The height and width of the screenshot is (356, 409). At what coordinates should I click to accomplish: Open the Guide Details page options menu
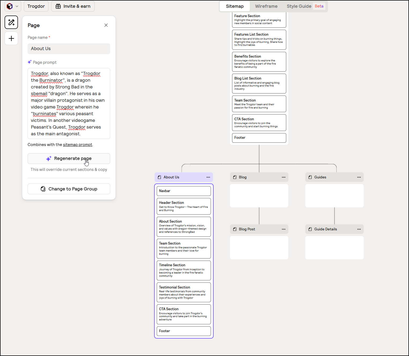pos(359,229)
